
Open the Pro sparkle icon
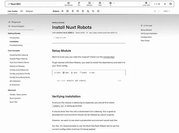pos(79,3)
